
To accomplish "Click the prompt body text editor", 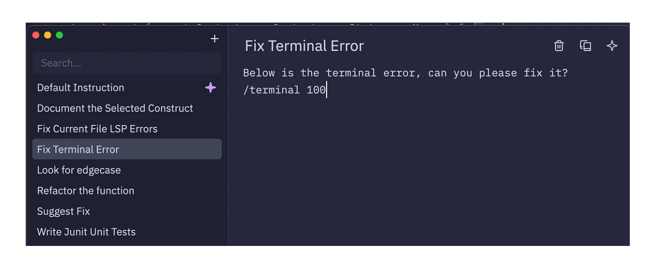I will point(429,155).
